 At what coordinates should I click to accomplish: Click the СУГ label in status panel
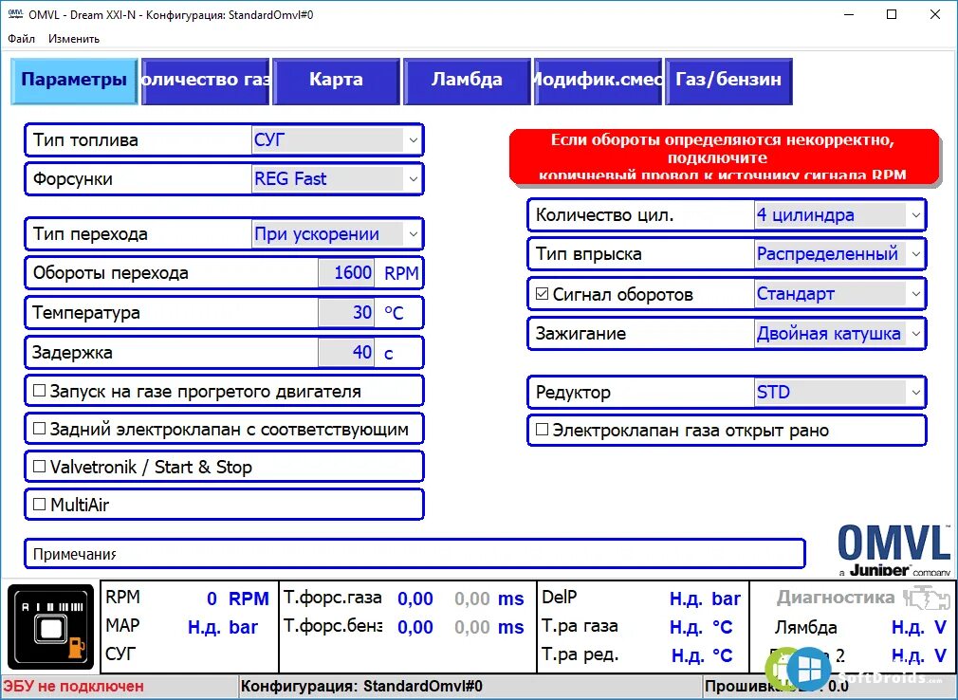pyautogui.click(x=120, y=654)
